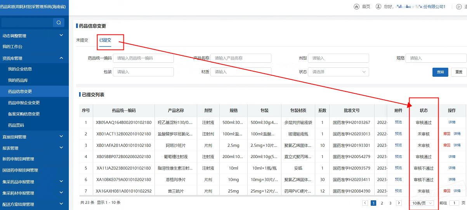This screenshot has height=210, width=467.
Task: Expand the 动态调整管理 sidebar menu
Action: (x=61, y=36)
